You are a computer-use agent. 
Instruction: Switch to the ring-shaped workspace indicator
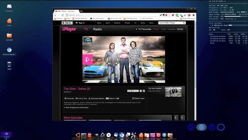click(221, 127)
